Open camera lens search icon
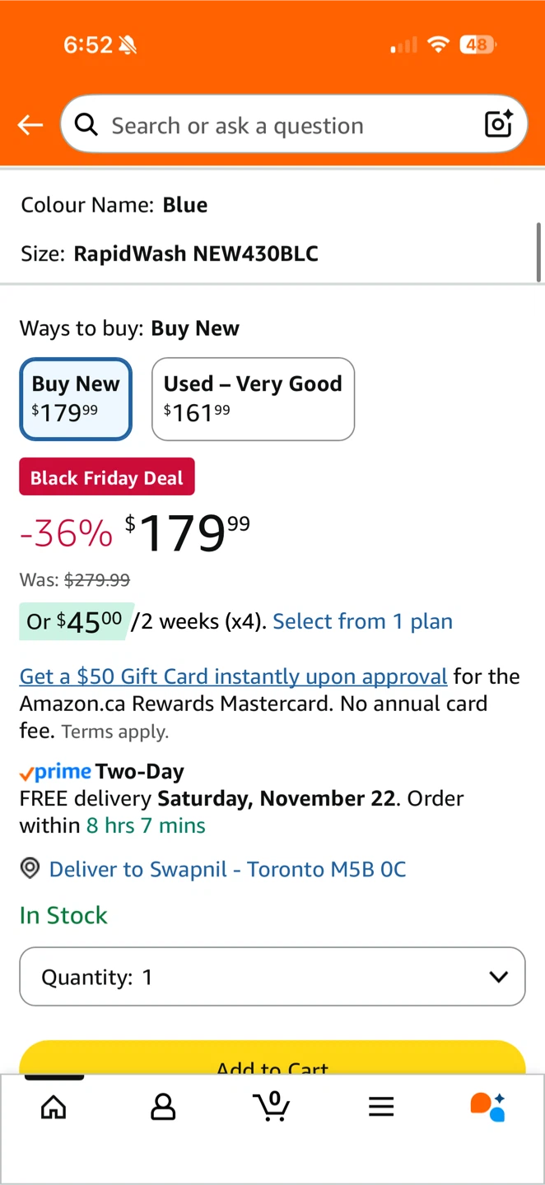Image resolution: width=545 pixels, height=1185 pixels. tap(499, 124)
